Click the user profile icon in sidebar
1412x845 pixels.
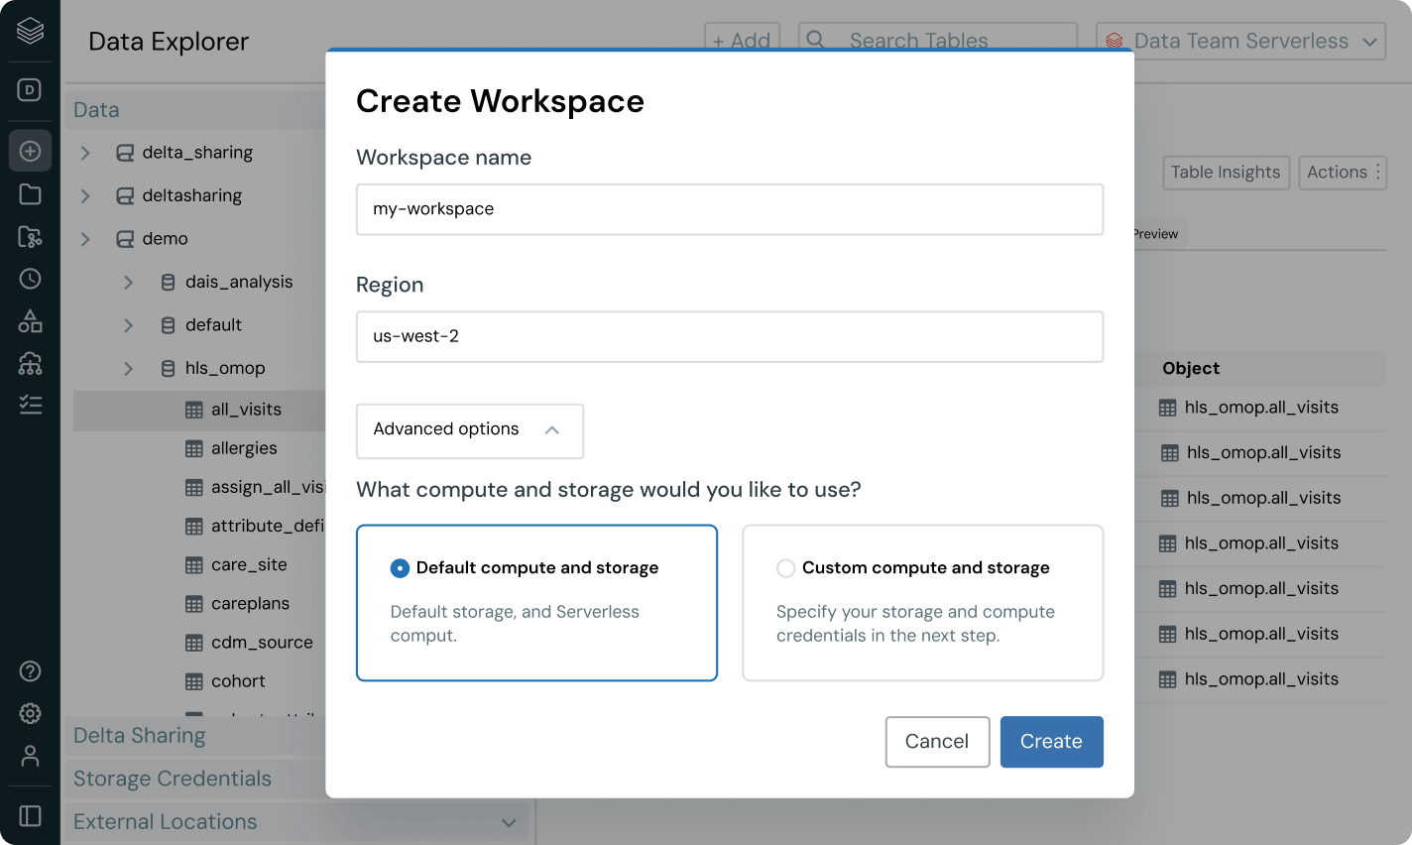pos(30,756)
